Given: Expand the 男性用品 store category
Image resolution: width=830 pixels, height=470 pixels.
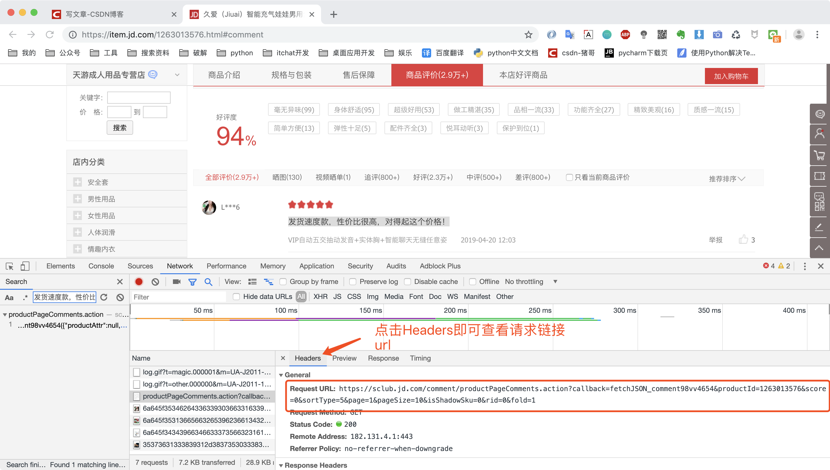Looking at the screenshot, I should coord(78,198).
